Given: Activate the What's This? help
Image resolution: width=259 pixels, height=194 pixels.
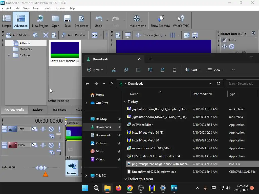Looking at the screenshot, I should (181, 21).
